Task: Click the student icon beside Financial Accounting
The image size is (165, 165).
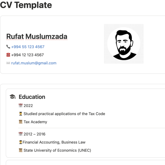Action: (x=20, y=142)
